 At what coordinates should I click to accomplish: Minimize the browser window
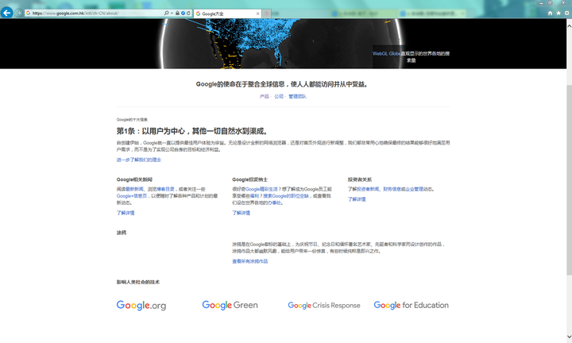point(541,3)
